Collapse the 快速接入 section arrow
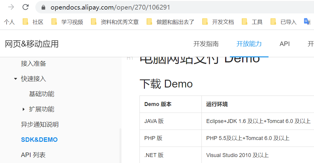 click(x=16, y=79)
